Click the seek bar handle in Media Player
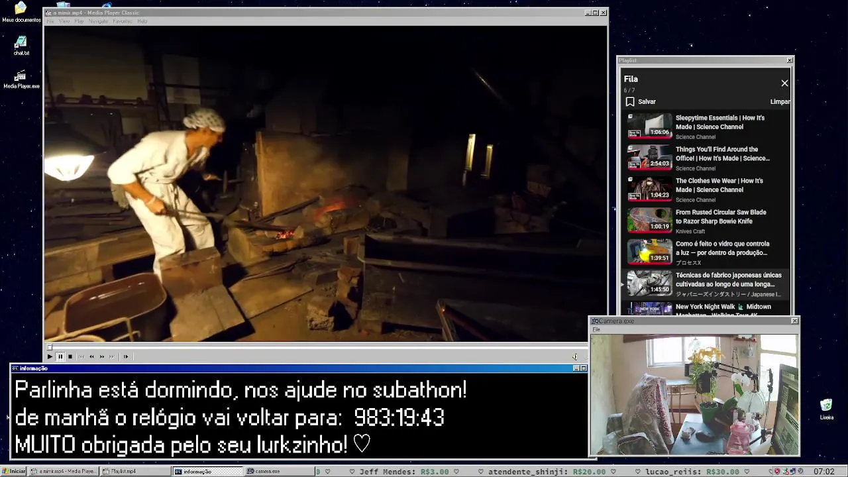Screen dimensions: 848x477 pos(50,346)
